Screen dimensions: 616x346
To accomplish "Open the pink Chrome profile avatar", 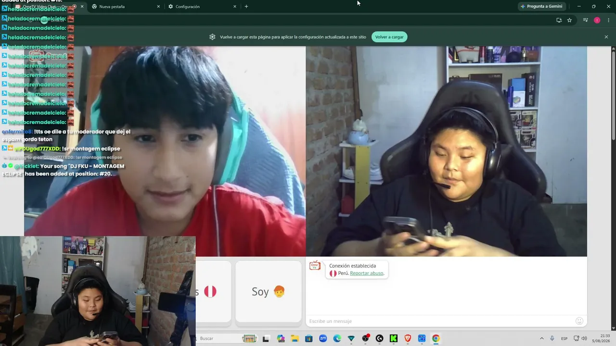I will pyautogui.click(x=597, y=20).
